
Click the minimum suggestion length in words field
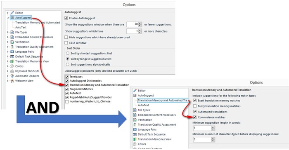click(202, 128)
